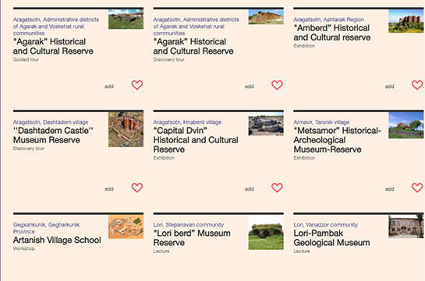
Task: Open Dashtadem Castle aerial thumbnail
Action: (126, 129)
